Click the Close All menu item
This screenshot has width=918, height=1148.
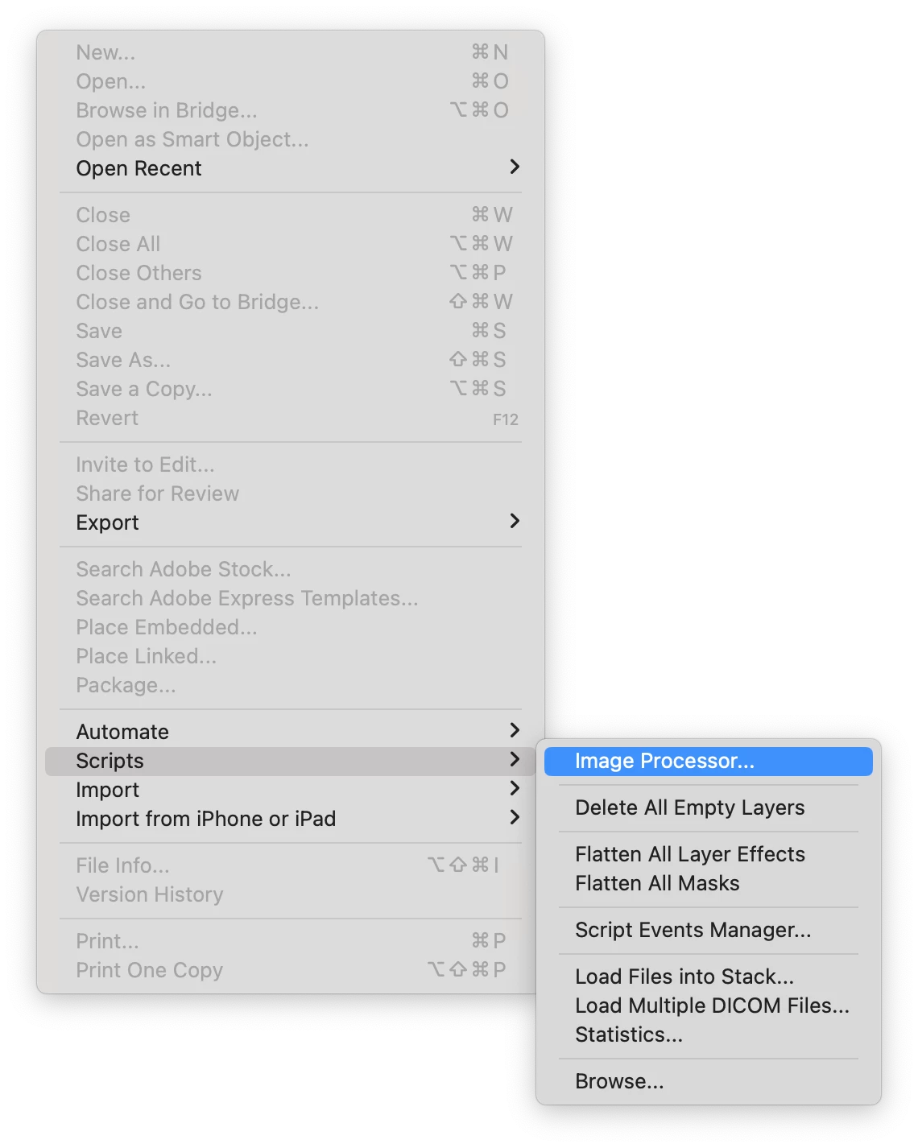coord(291,244)
